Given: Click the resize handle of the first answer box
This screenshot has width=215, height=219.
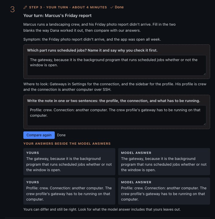Looking at the screenshot, I should coord(205,74).
